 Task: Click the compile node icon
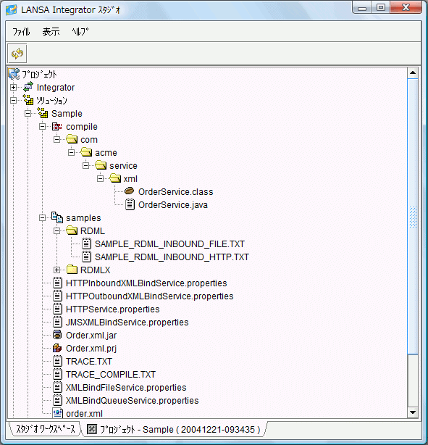click(x=57, y=127)
